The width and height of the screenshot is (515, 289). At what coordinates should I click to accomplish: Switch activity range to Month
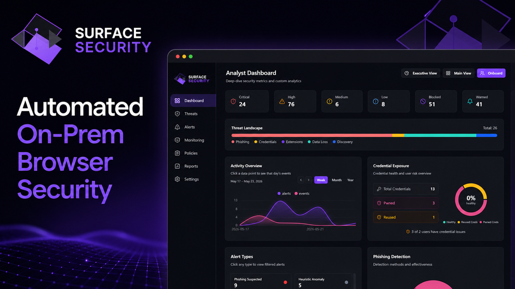point(337,180)
